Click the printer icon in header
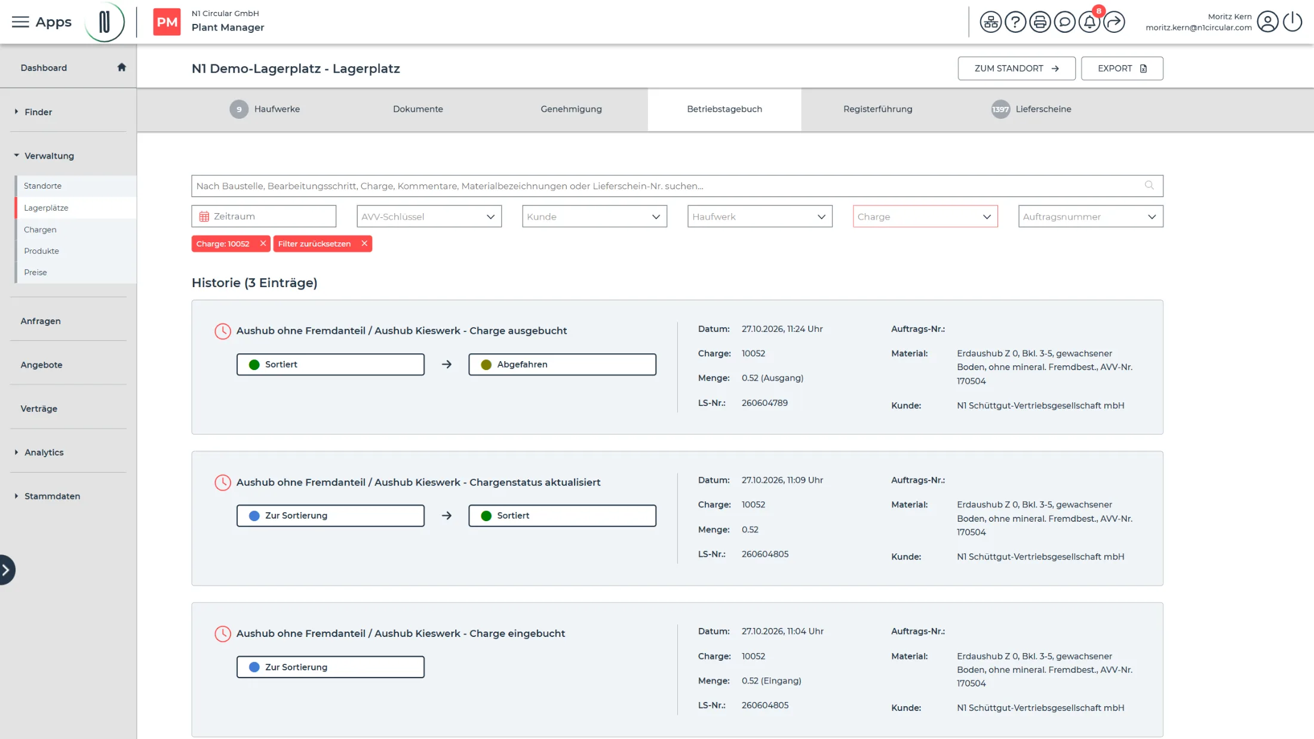This screenshot has height=739, width=1314. pos(1040,22)
